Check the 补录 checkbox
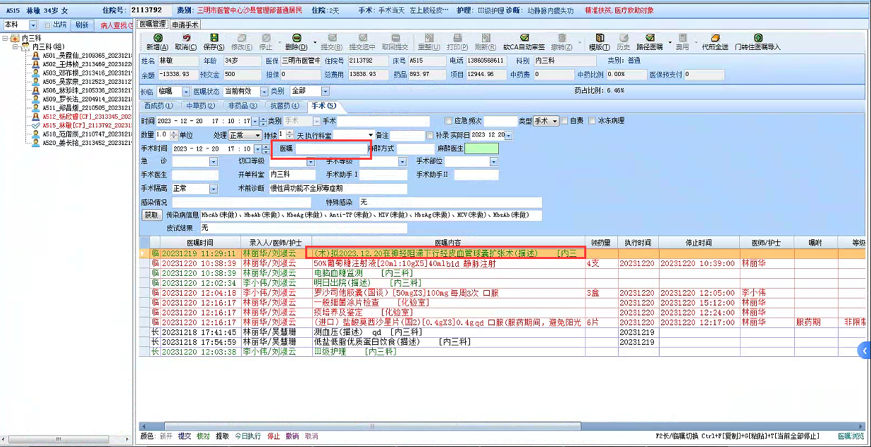Image resolution: width=871 pixels, height=447 pixels. pyautogui.click(x=431, y=135)
